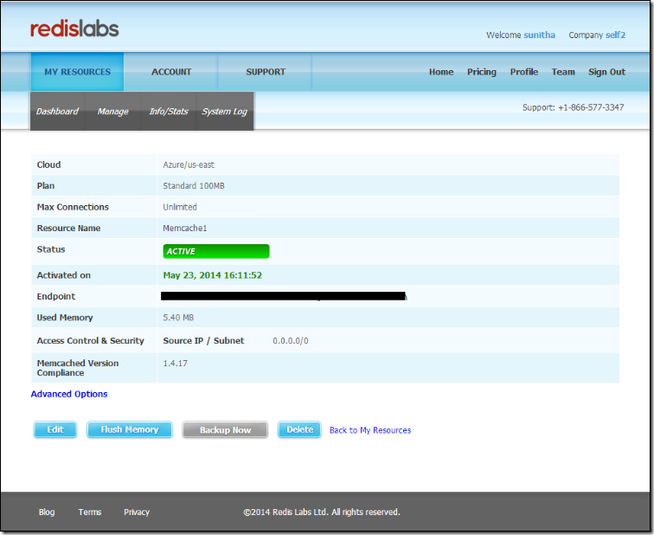Image resolution: width=654 pixels, height=535 pixels.
Task: Click the Source IP / Subnet label
Action: [203, 341]
